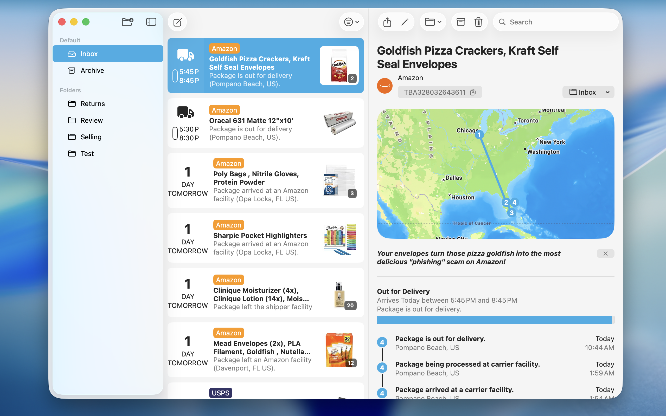Open the move-to-folder dropdown
This screenshot has width=666, height=416.
pyautogui.click(x=433, y=22)
